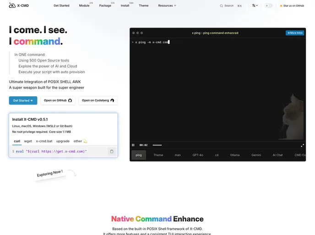
Task: Select the cd demo tab
Action: [217, 155]
